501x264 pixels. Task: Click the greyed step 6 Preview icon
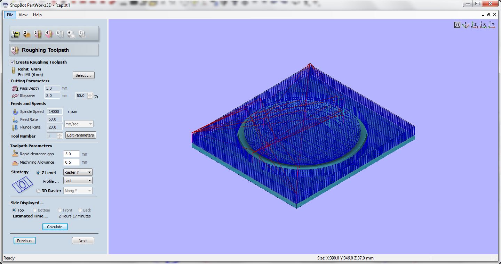coord(71,34)
